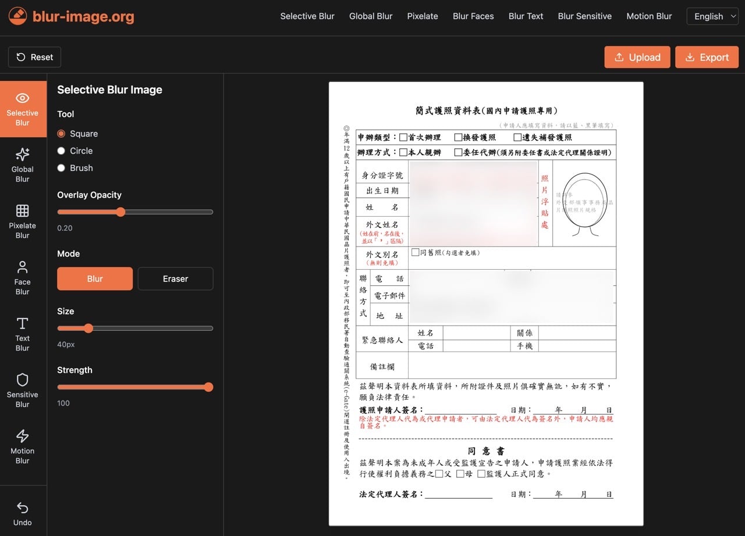
Task: Click the '同意書' heading in the document
Action: (x=486, y=451)
